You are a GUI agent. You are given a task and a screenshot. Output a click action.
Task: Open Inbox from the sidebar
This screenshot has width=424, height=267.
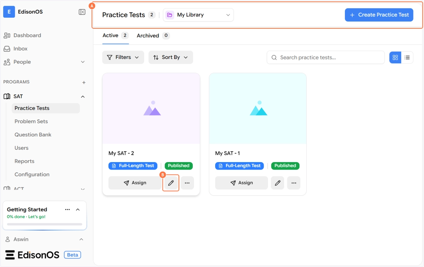(20, 49)
